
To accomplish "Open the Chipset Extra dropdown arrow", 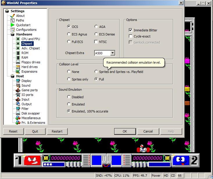I will [x=112, y=53].
